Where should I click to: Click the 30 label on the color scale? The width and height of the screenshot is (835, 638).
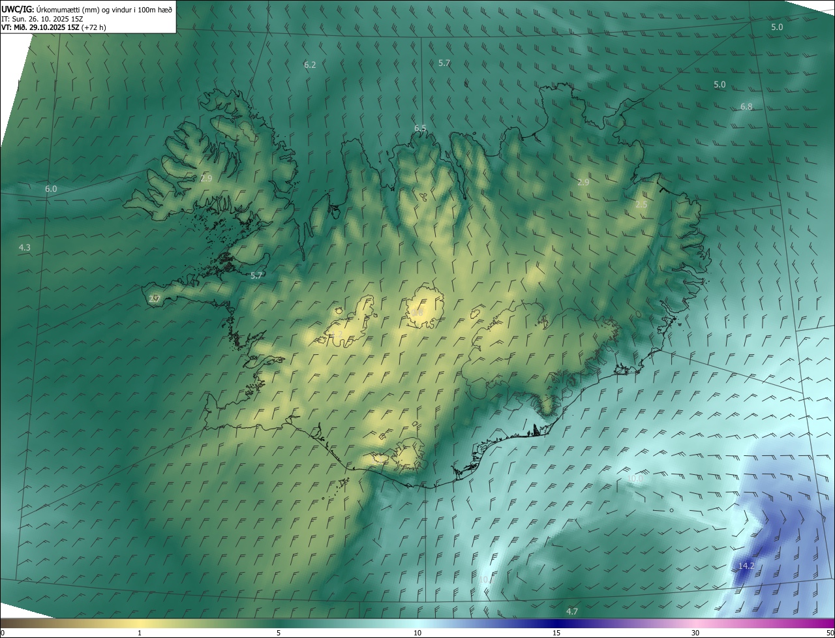pos(695,633)
